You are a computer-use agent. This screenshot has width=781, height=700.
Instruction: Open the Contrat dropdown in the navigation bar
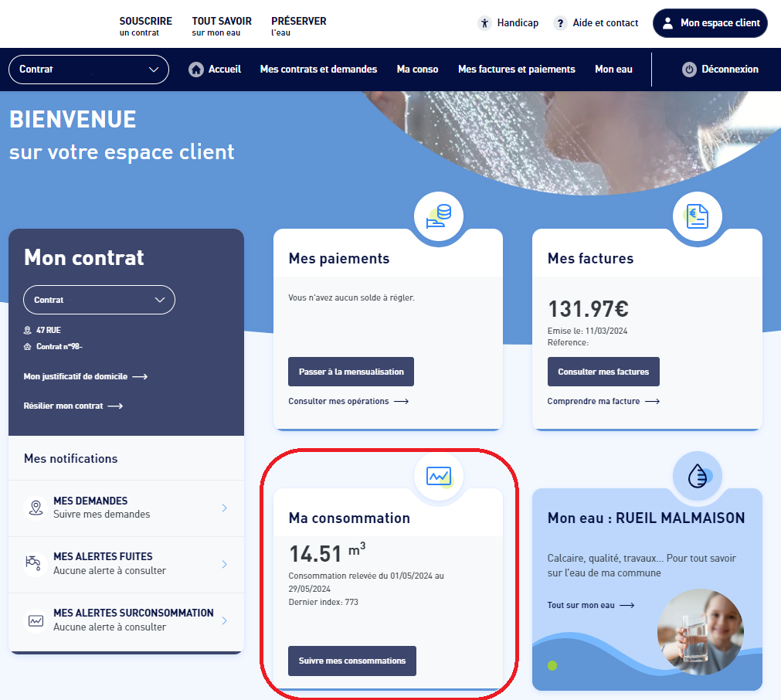coord(88,69)
